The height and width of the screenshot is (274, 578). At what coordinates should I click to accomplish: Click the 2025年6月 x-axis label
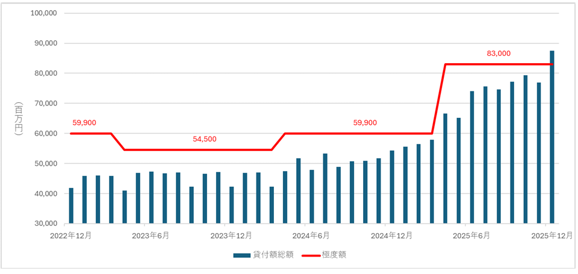click(x=472, y=236)
